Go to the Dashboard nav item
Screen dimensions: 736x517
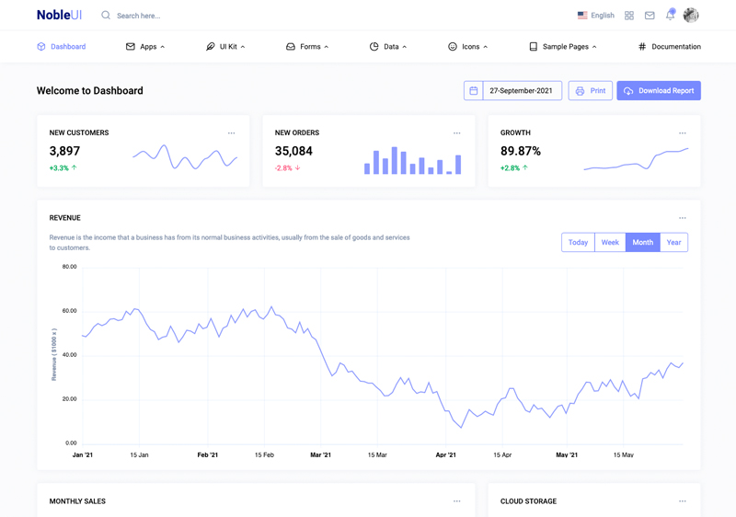pos(61,47)
